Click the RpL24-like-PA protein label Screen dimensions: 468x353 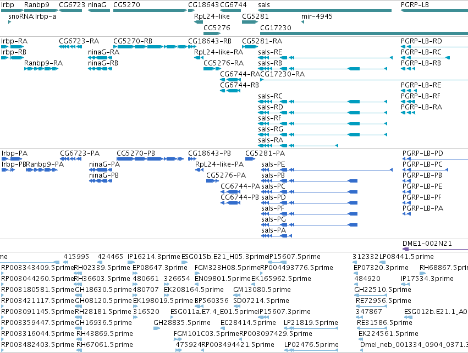click(x=219, y=164)
